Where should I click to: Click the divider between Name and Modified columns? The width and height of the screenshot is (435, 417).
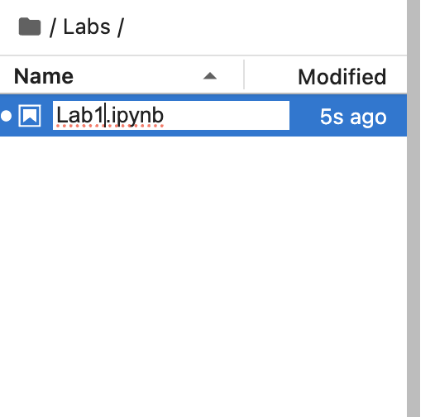coord(244,74)
